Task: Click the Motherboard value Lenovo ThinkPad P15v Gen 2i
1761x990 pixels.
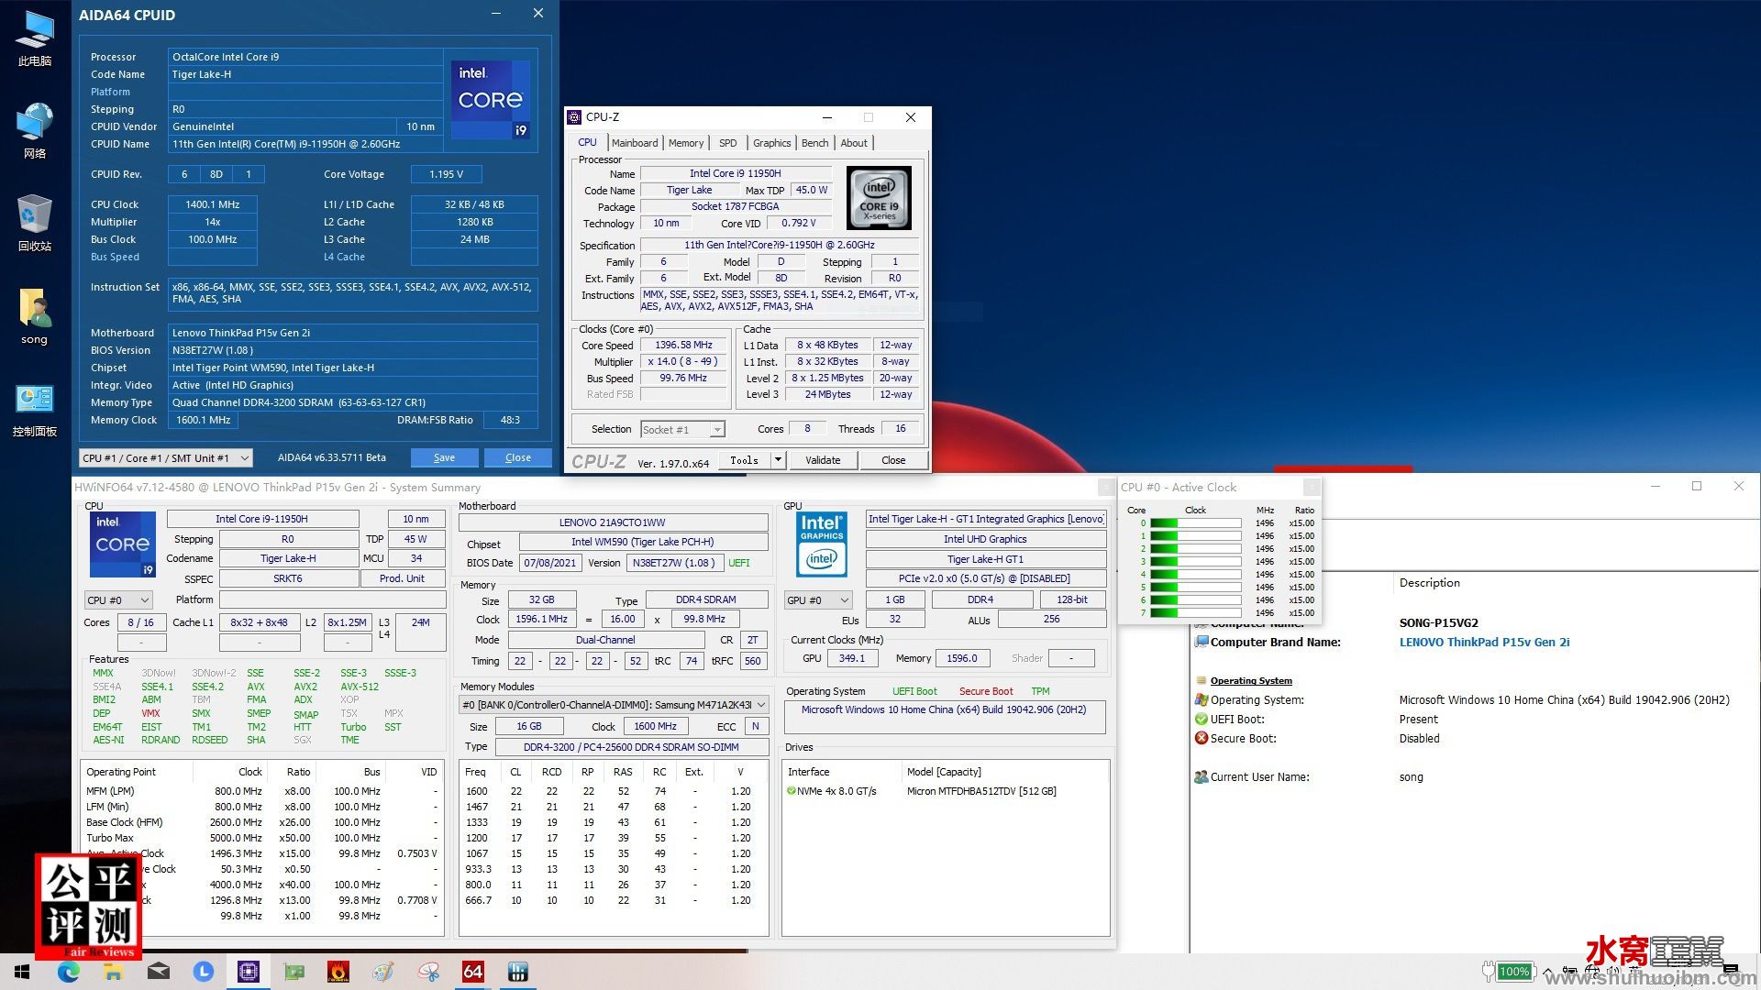Action: pyautogui.click(x=353, y=333)
